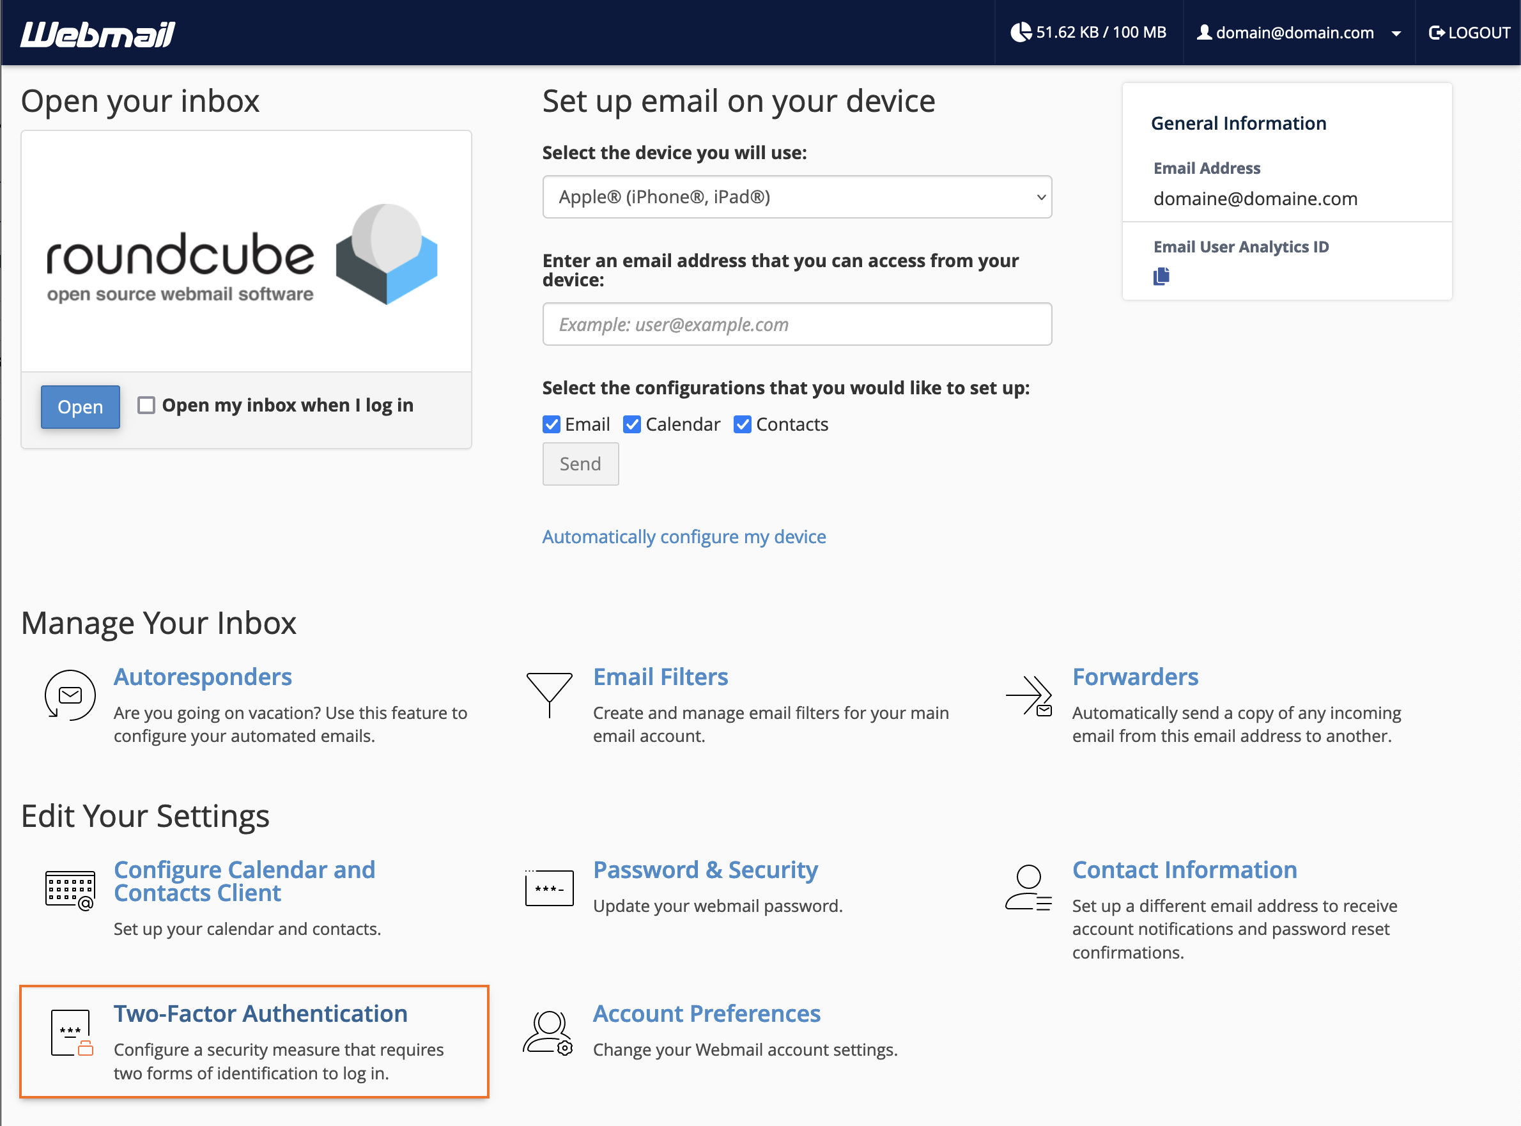Screen dimensions: 1521x1126
Task: Click the Configure Calendar and Contacts icon
Action: (x=70, y=890)
